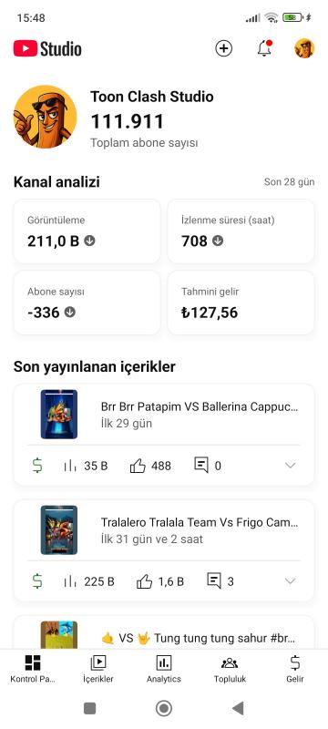The height and width of the screenshot is (729, 328).
Task: Go to the Topluluk tab
Action: click(230, 669)
